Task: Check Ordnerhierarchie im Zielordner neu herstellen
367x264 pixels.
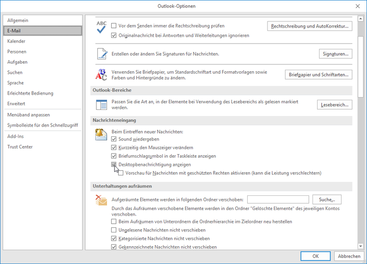Action: pos(114,221)
